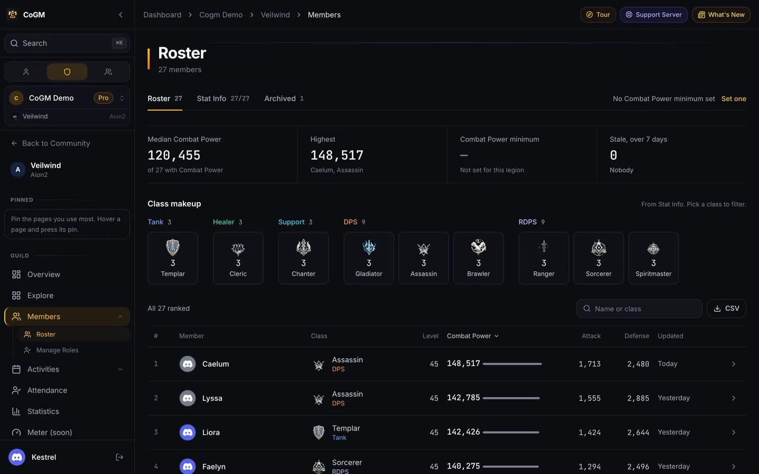The height and width of the screenshot is (474, 759).
Task: Filter roster by Templar class card
Action: point(173,258)
